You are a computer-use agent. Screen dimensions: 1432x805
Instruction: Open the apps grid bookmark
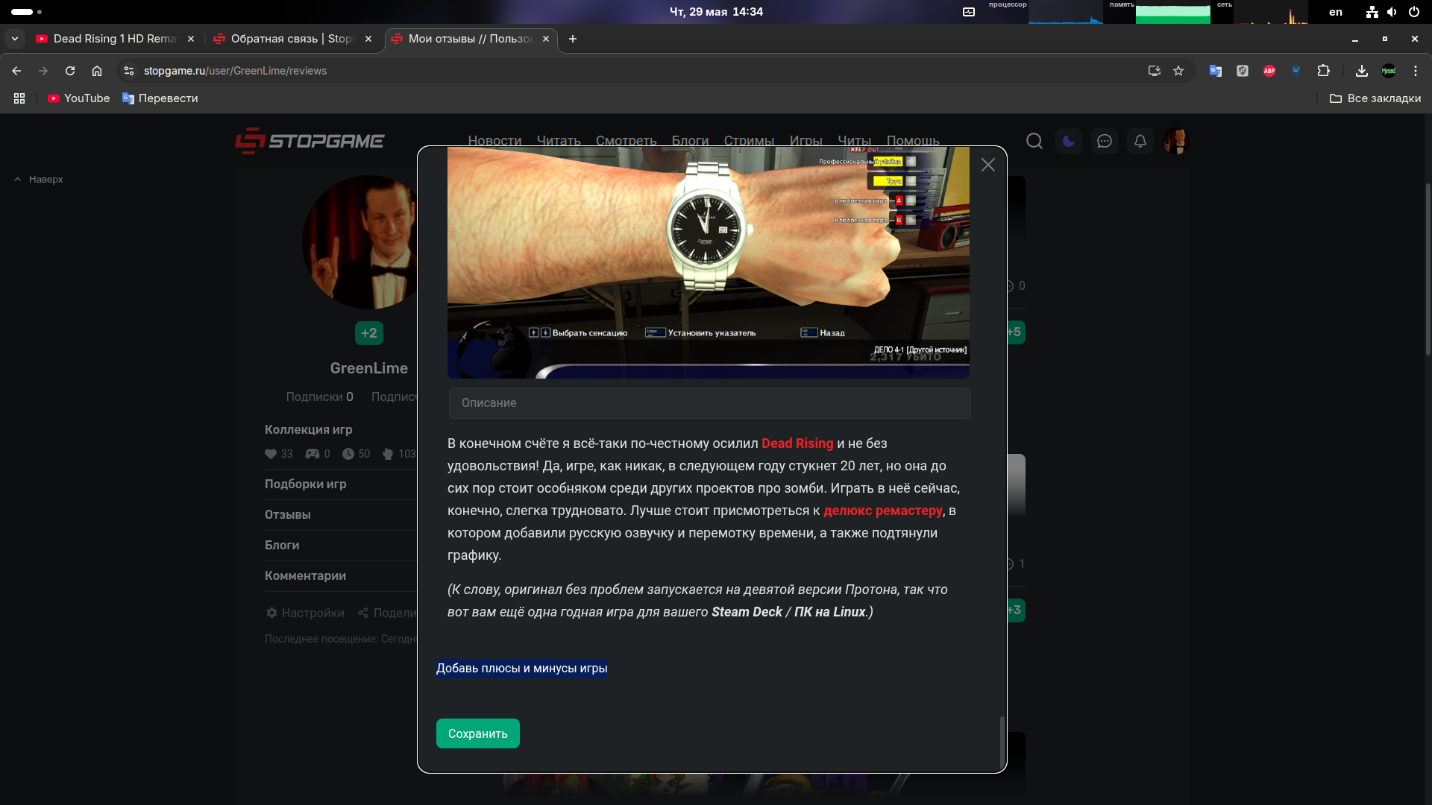pos(19,98)
